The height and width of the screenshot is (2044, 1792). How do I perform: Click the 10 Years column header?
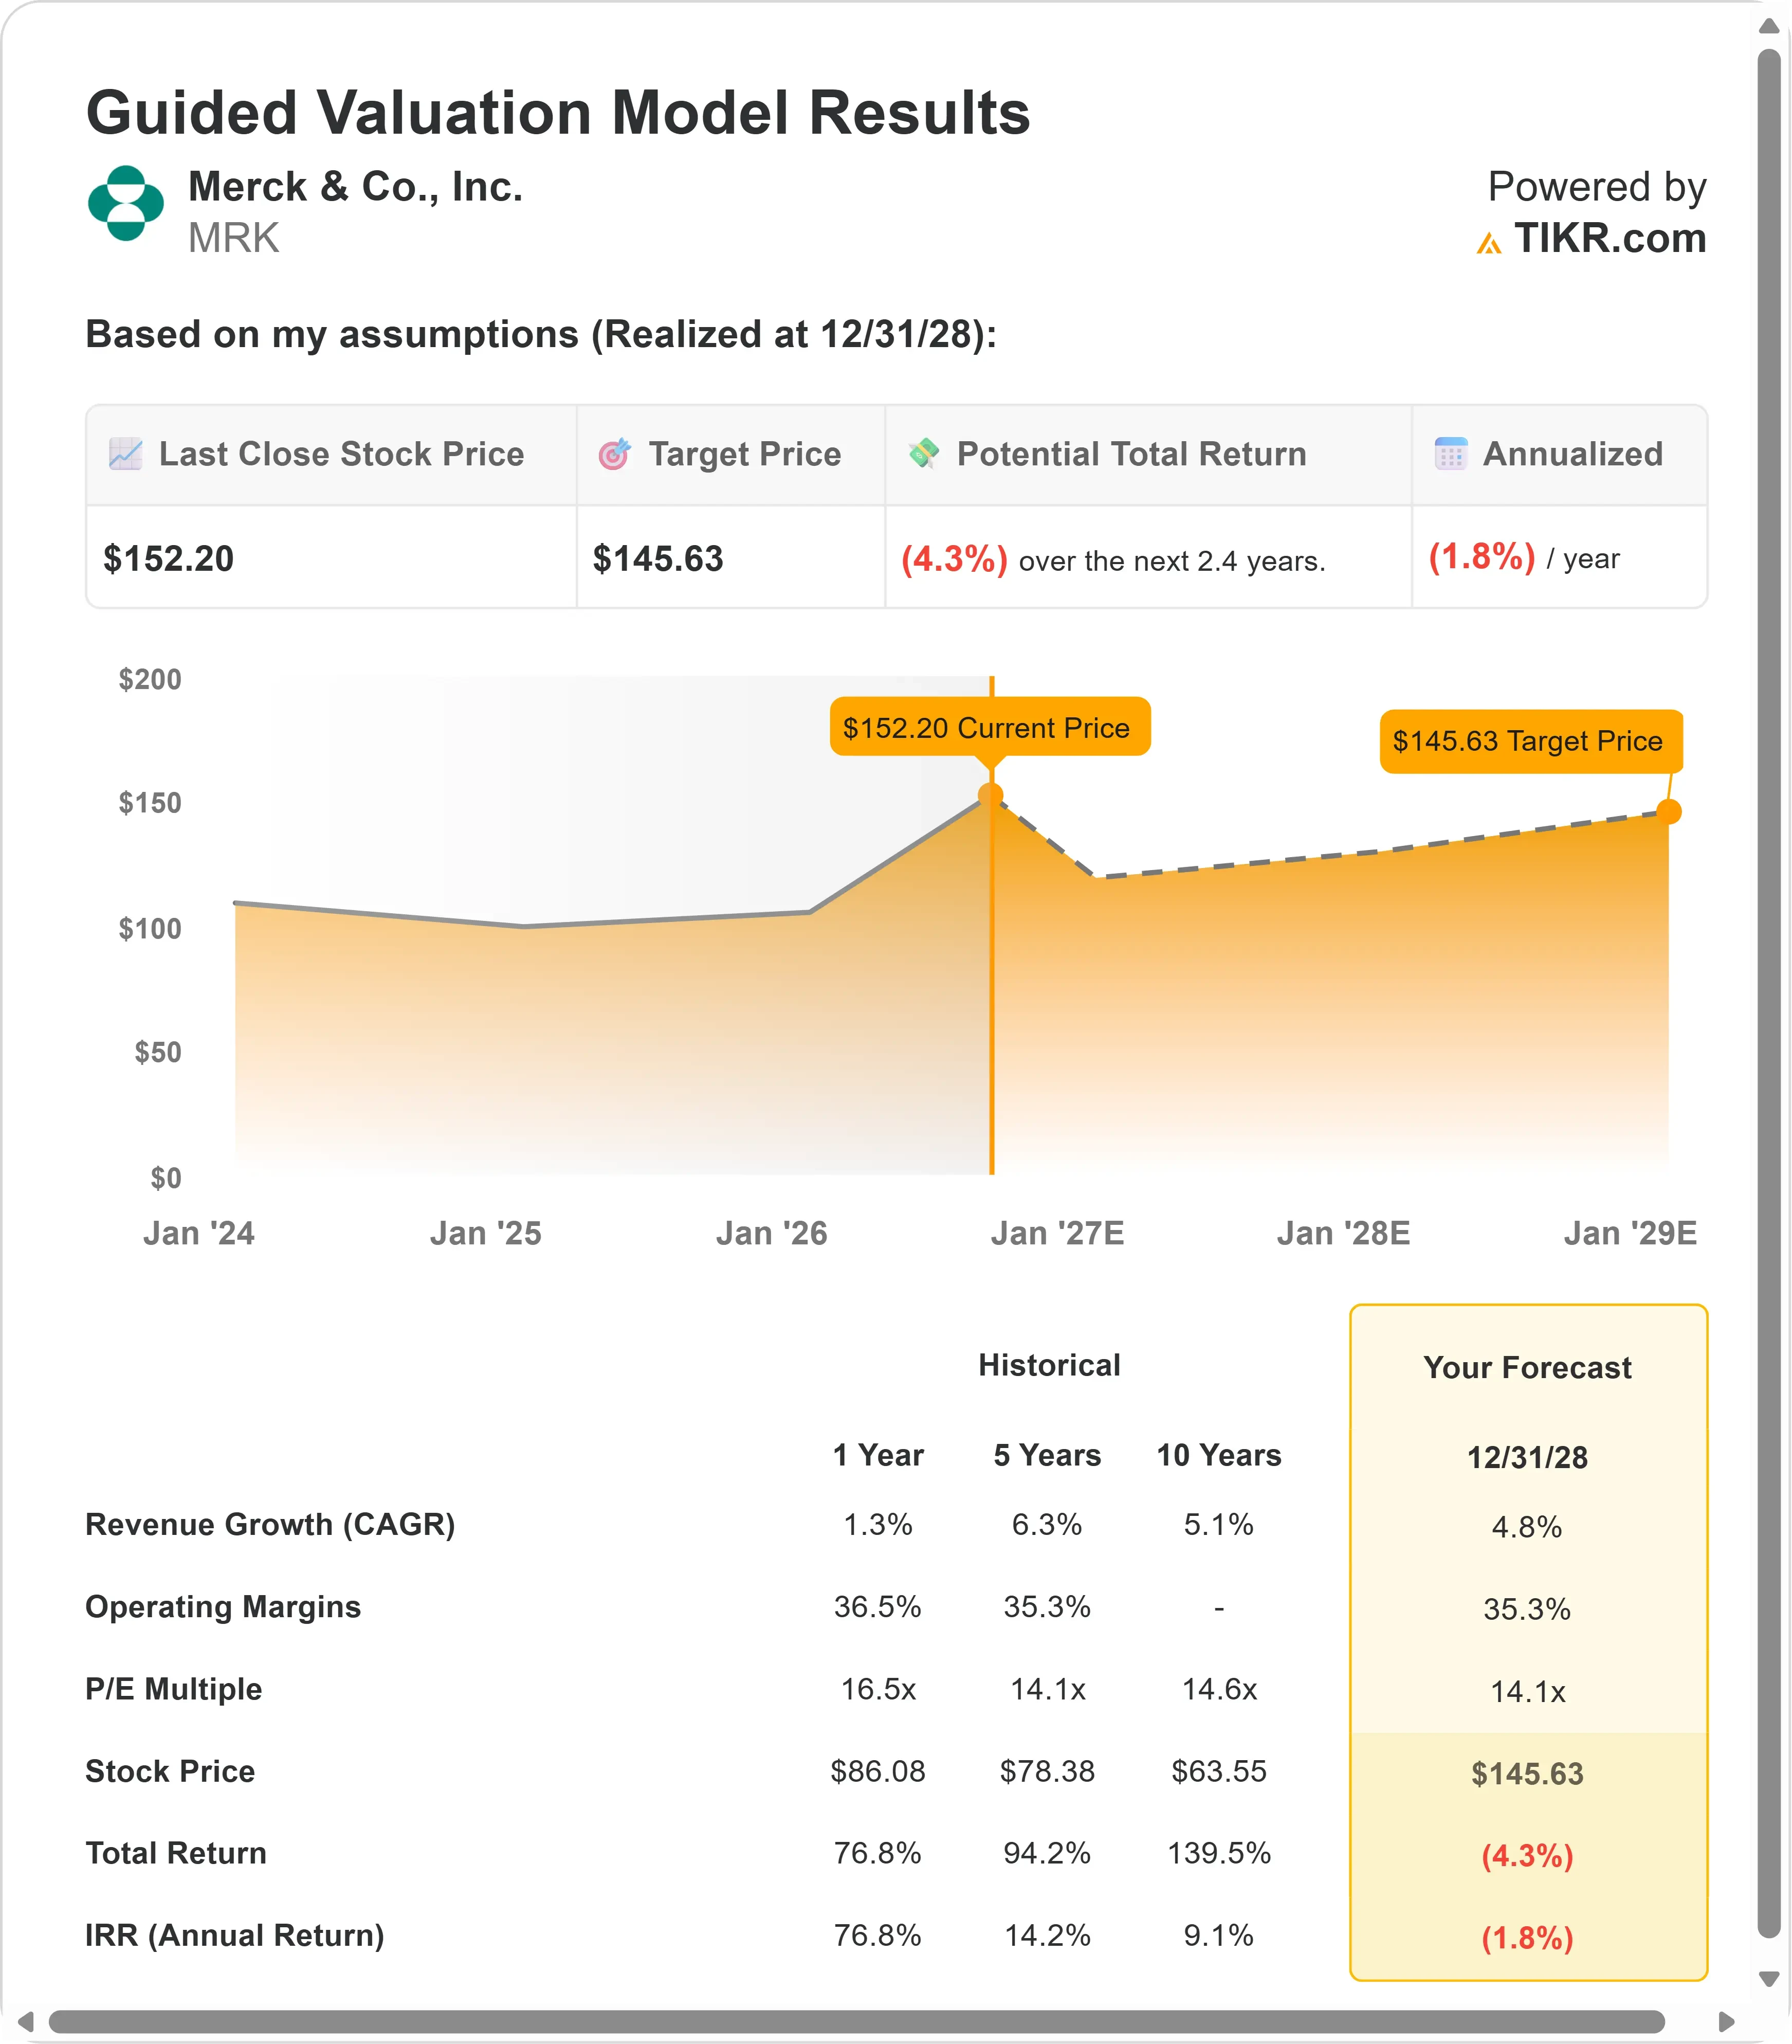1219,1455
